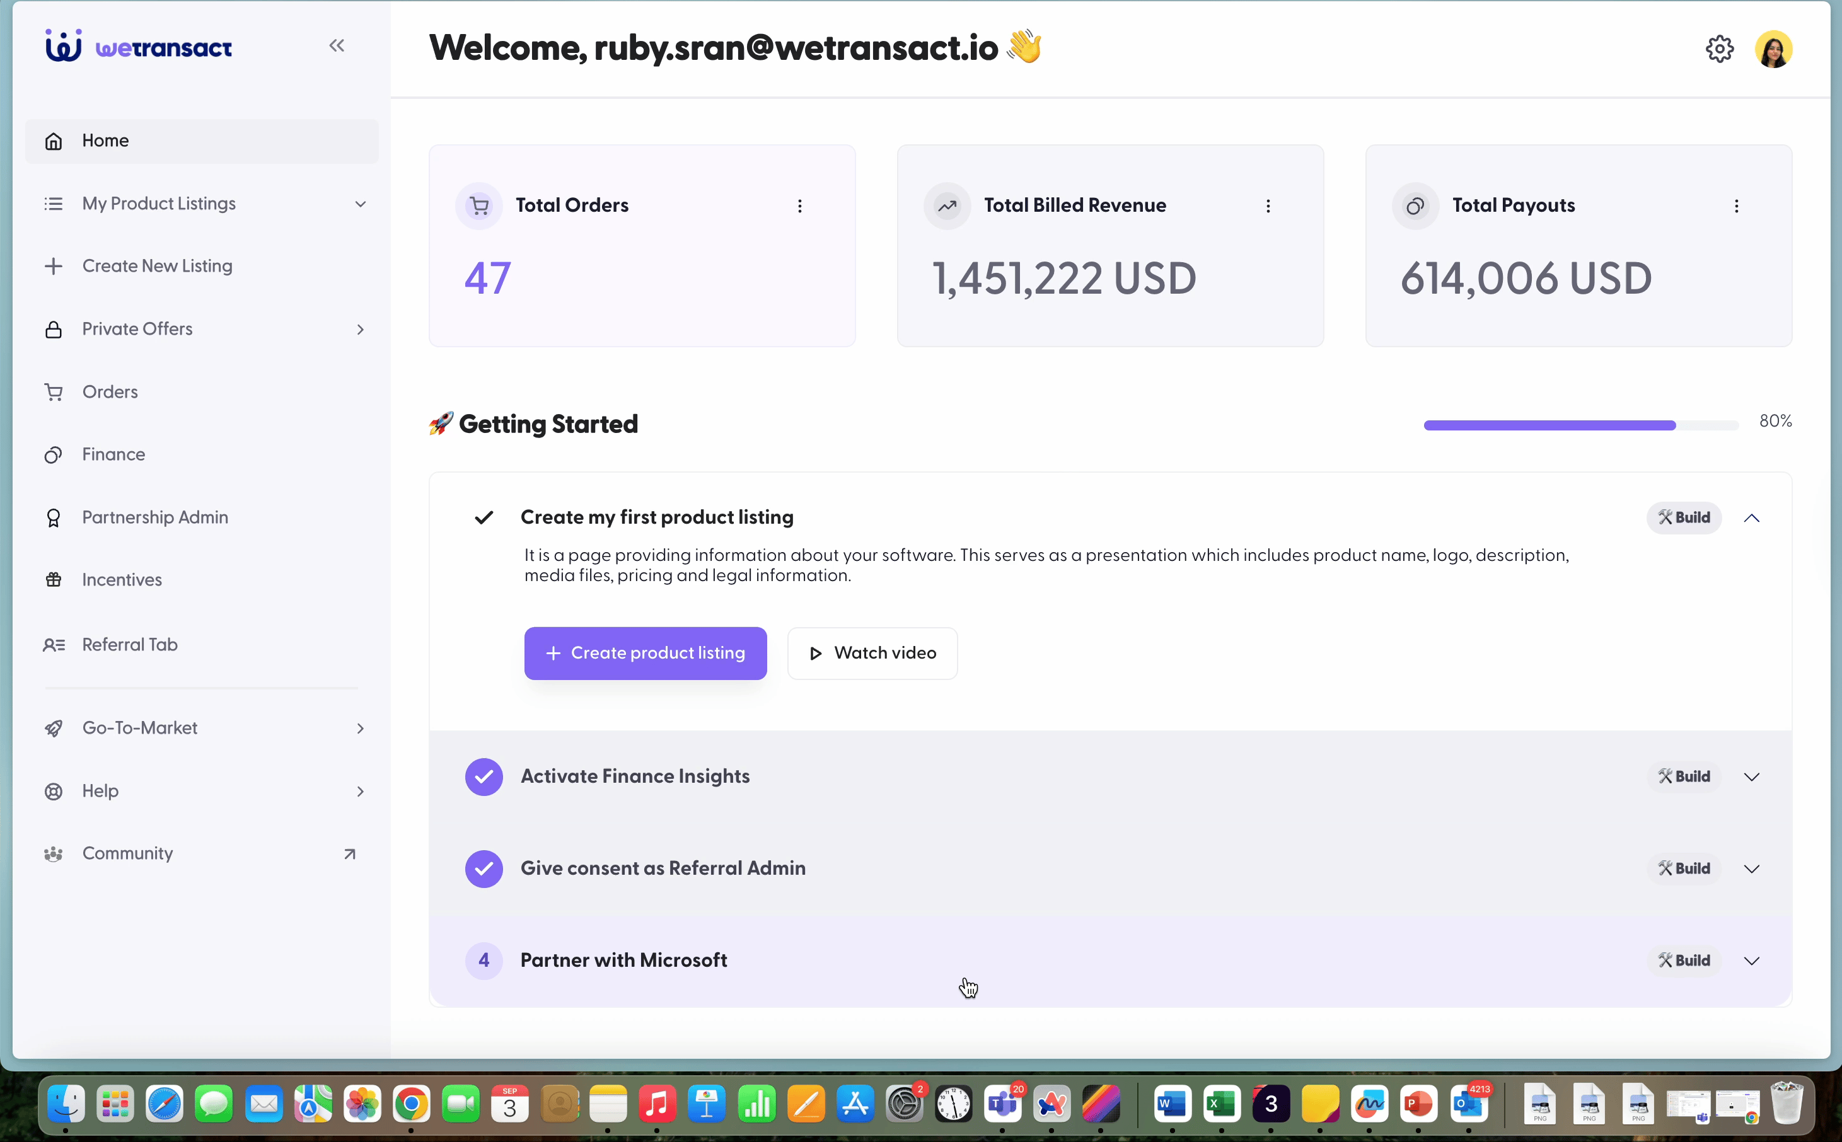1842x1142 pixels.
Task: Open Microsoft Teams from the dock
Action: pyautogui.click(x=1002, y=1105)
